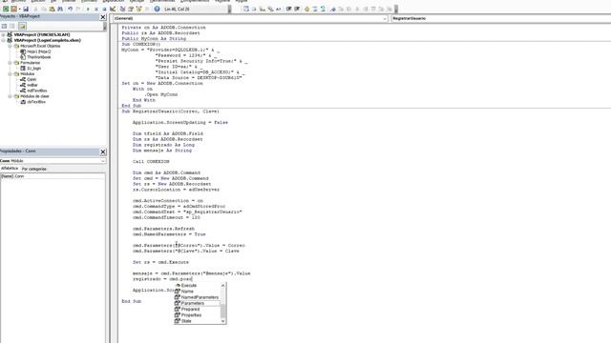Click the blue Help question mark icon

[157, 9]
